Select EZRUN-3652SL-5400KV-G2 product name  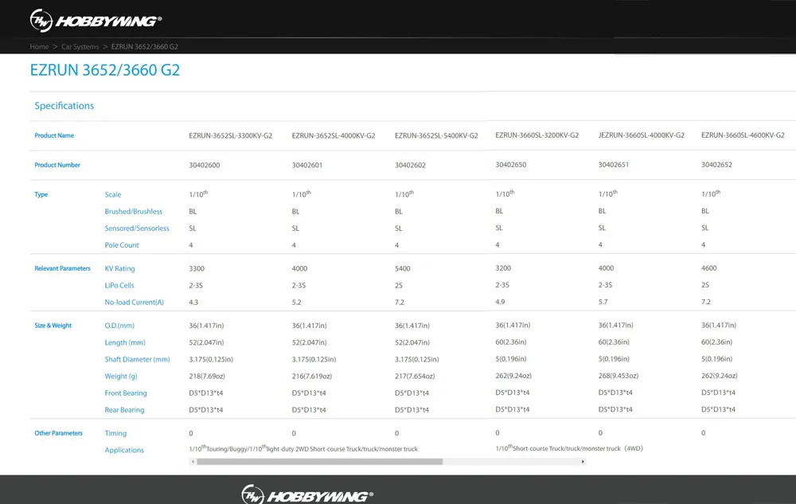436,135
